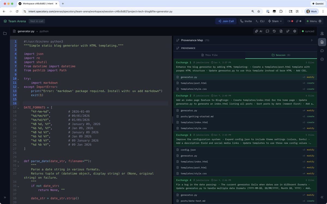Click the generator.py file title

pos(26,31)
